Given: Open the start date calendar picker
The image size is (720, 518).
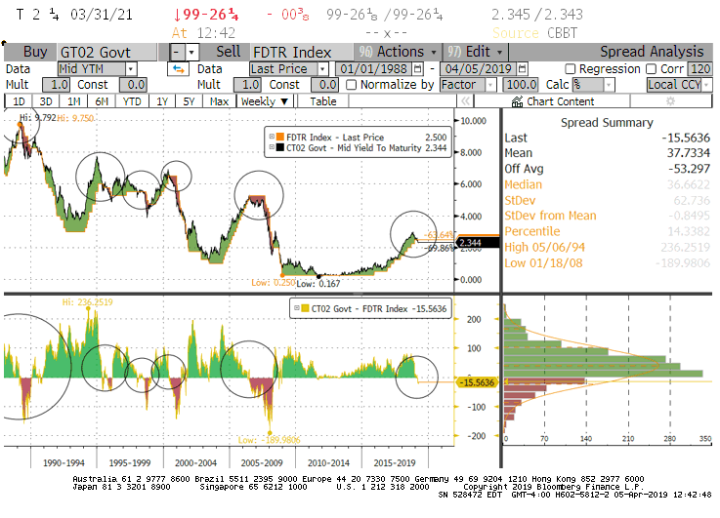Looking at the screenshot, I should click(418, 69).
